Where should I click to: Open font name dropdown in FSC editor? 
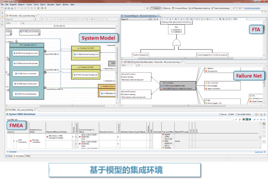point(34,19)
